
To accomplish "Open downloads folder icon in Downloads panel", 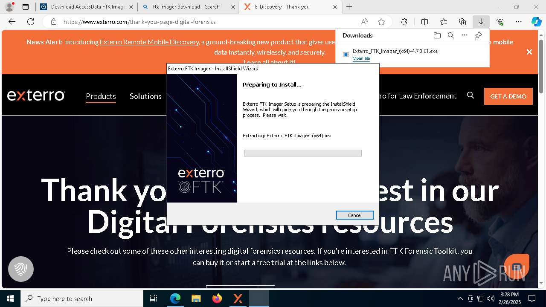I will pos(437,35).
